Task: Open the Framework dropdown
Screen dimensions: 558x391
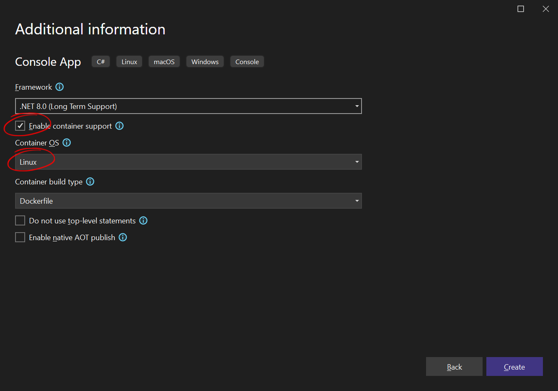Action: coord(188,106)
